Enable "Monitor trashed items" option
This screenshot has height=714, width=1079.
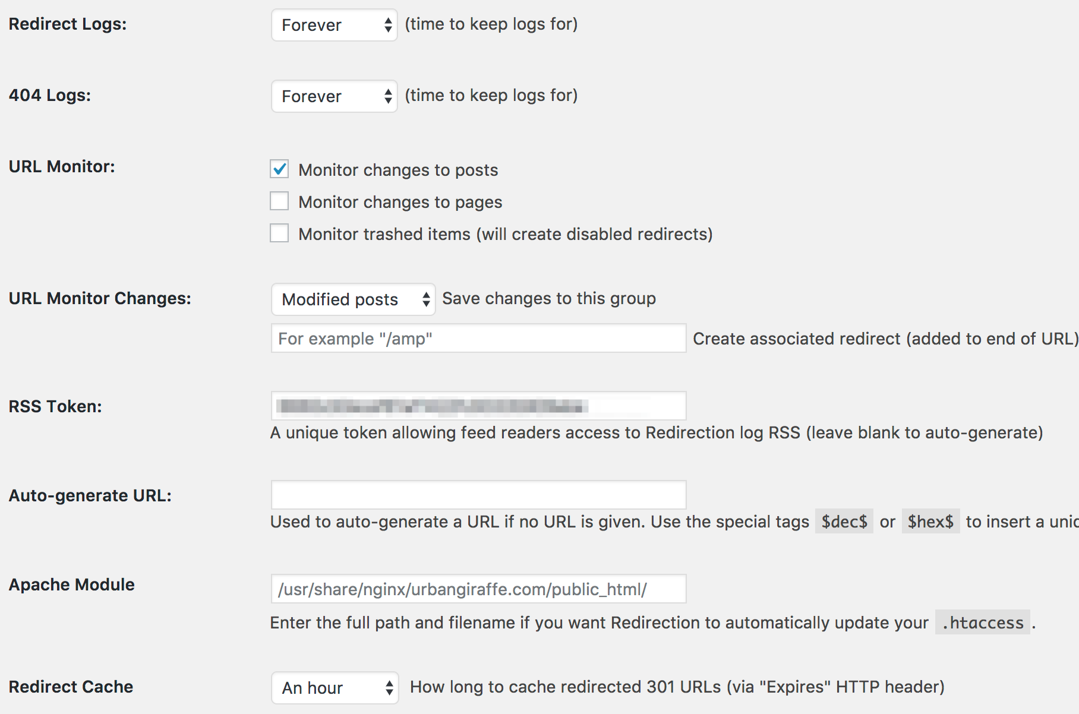279,233
